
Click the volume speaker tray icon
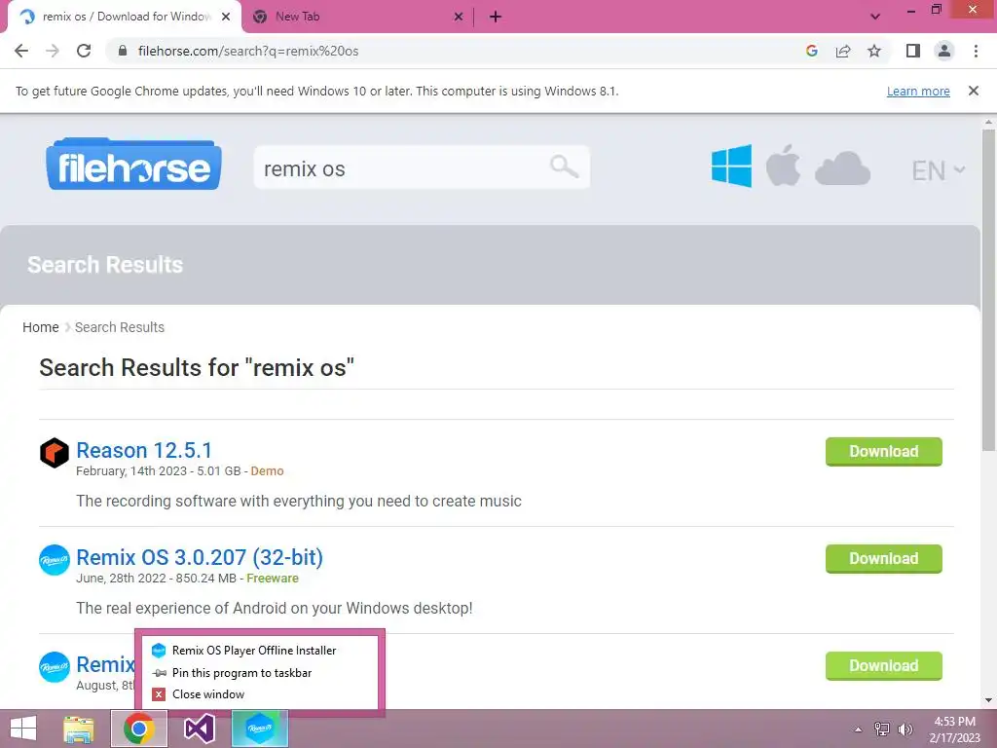[905, 729]
